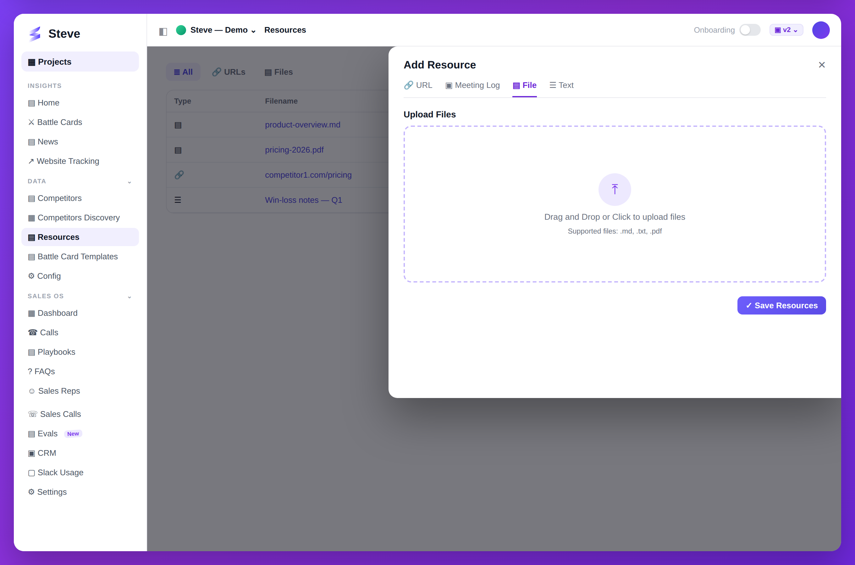Screen dimensions: 855x565
Task: Open the competitor1.com/pricing link
Action: pos(308,175)
